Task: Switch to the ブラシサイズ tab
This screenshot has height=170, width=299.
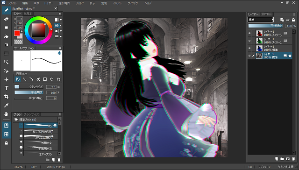Action: click(x=31, y=114)
